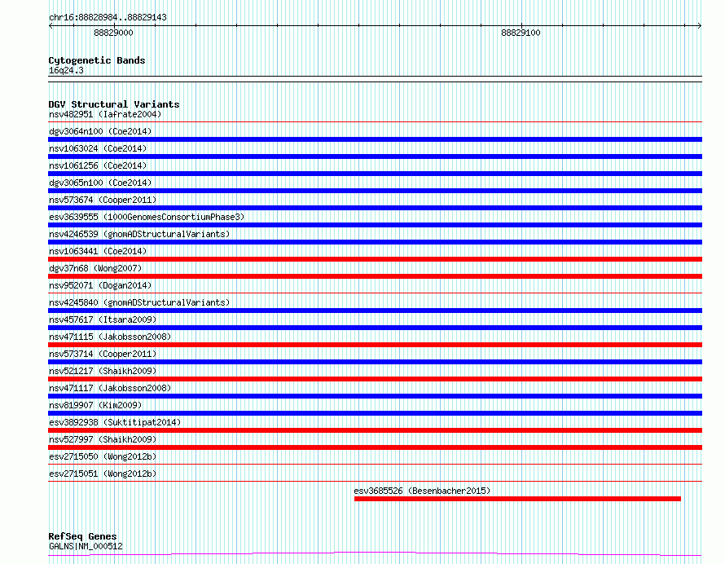Image resolution: width=725 pixels, height=564 pixels.
Task: Click the chr16:88828984..88829143 region label
Action: pos(108,18)
